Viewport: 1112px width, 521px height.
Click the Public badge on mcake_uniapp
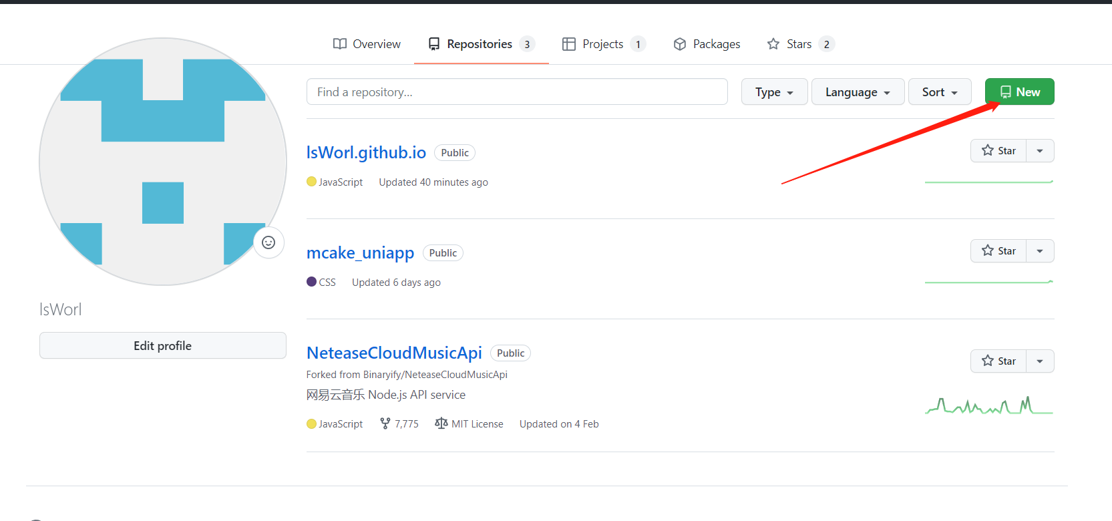[443, 252]
